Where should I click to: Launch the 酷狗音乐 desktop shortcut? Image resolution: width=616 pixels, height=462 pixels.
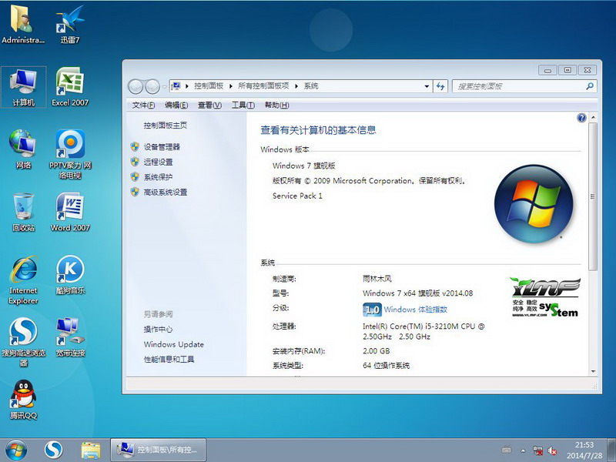click(x=70, y=275)
